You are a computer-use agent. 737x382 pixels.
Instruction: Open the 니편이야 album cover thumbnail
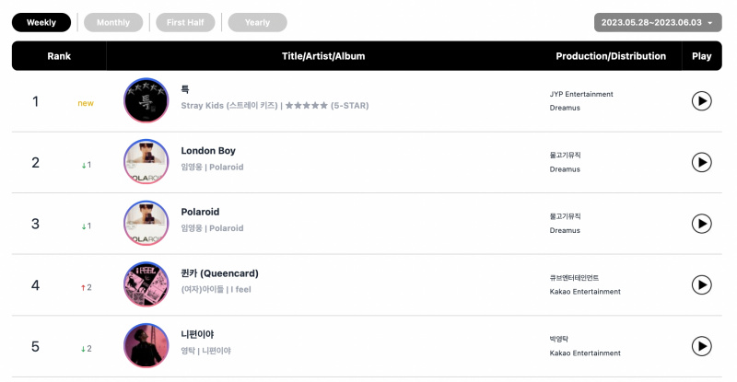point(146,345)
